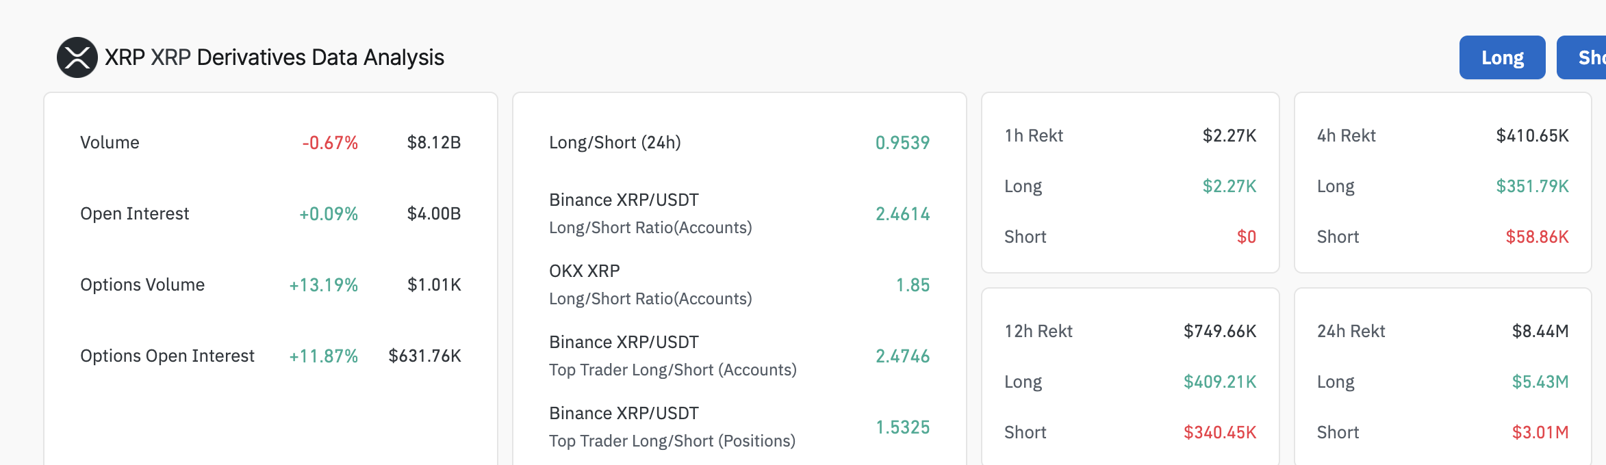The height and width of the screenshot is (465, 1606).
Task: Click the 4h Rekt total $410.65K
Action: 1532,135
